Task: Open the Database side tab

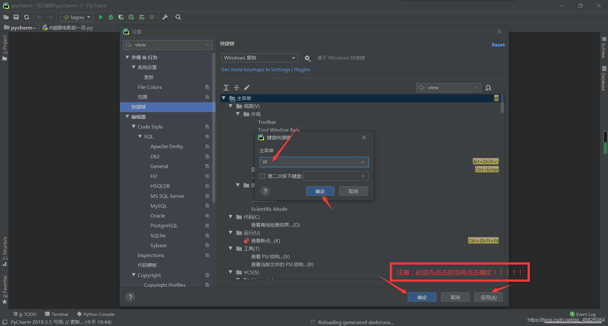Action: click(604, 78)
